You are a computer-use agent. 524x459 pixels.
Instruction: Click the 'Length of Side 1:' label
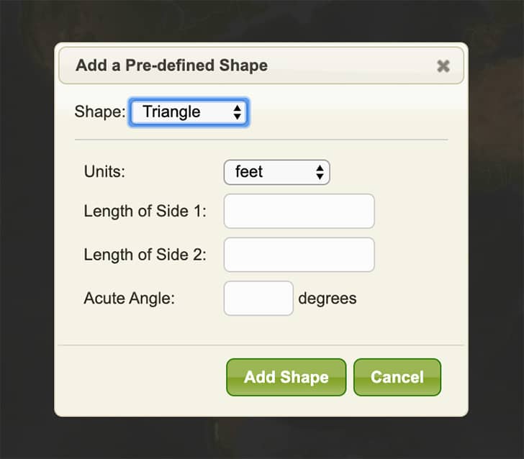click(145, 211)
